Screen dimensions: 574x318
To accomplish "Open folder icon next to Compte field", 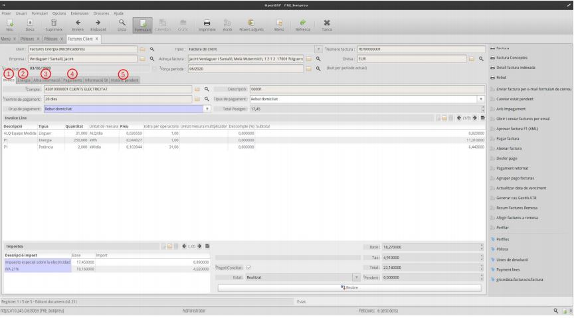I will click(x=197, y=89).
